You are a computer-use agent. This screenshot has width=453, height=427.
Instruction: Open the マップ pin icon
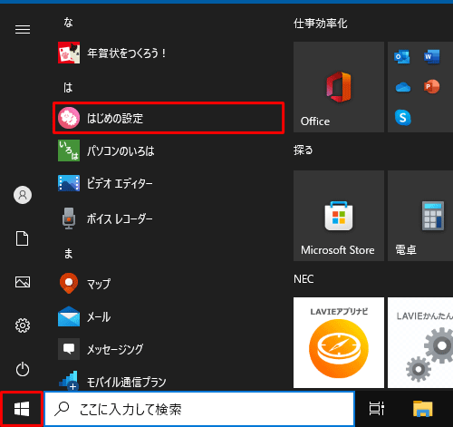[69, 284]
